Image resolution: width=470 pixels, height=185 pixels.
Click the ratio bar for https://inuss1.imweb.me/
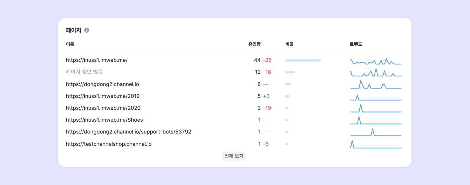pyautogui.click(x=303, y=60)
